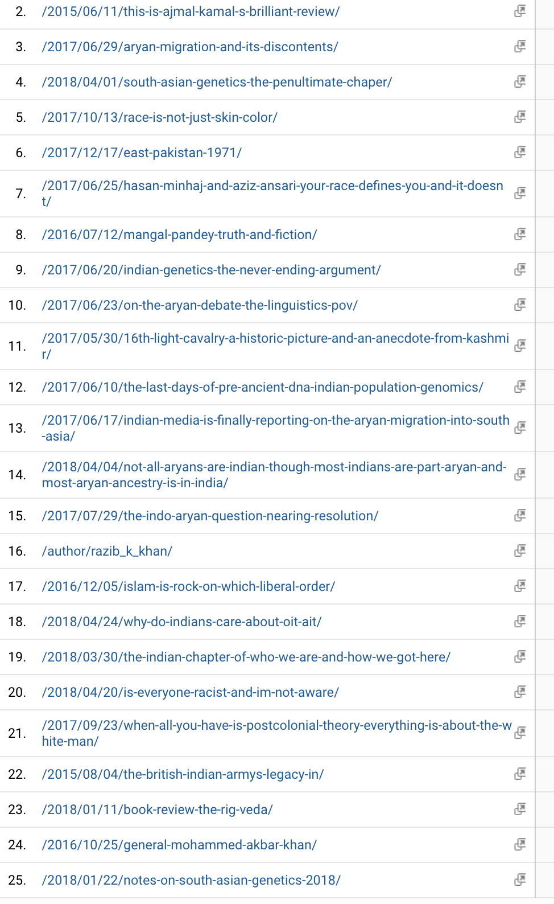
Task: Open the this-is-ajmal-kamal-s-brilliant-review page link
Action: (191, 11)
